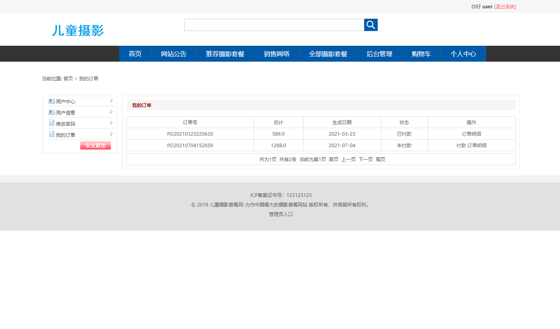Click the 修改密码 document icon
Screen dimensions: 560x329
point(52,123)
